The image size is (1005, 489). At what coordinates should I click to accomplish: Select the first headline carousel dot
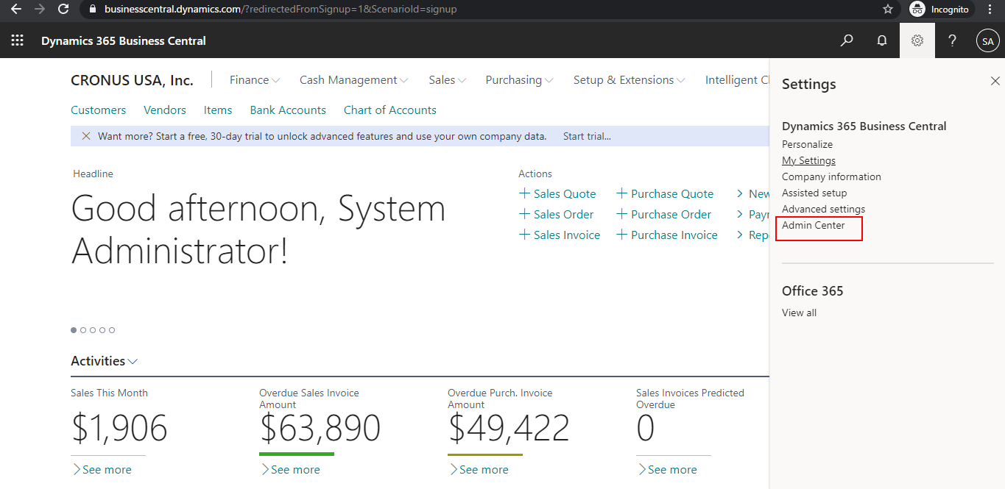74,330
